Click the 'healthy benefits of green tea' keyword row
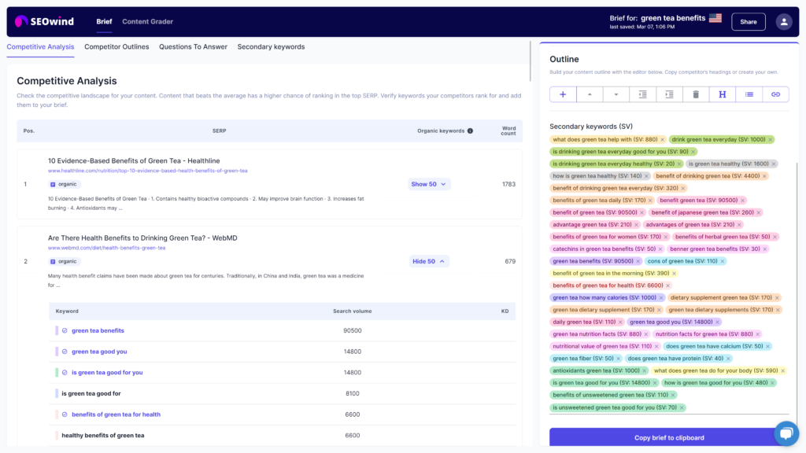This screenshot has width=806, height=453. (x=283, y=436)
